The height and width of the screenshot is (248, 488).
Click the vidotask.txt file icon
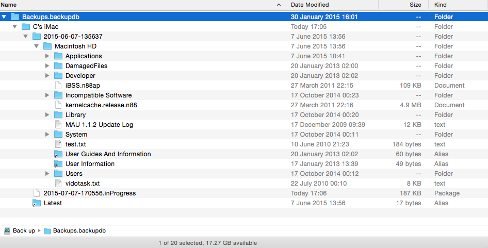58,184
